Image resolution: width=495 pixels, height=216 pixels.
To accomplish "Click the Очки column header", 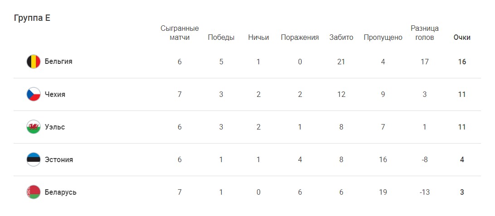I will 462,38.
